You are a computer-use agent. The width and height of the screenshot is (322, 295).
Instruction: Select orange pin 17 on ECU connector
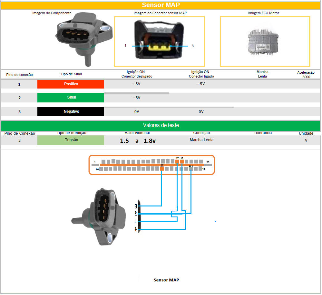(x=177, y=161)
